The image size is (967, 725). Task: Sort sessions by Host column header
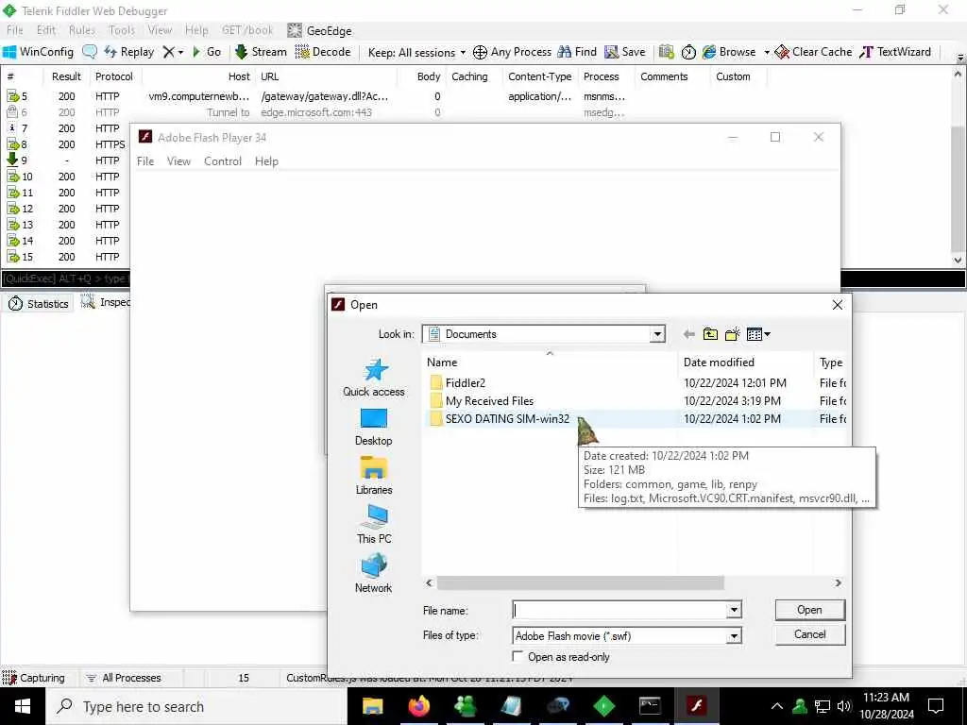click(198, 76)
